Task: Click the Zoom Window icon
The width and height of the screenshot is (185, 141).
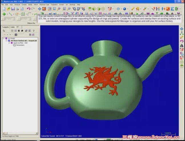Action: click(x=54, y=9)
